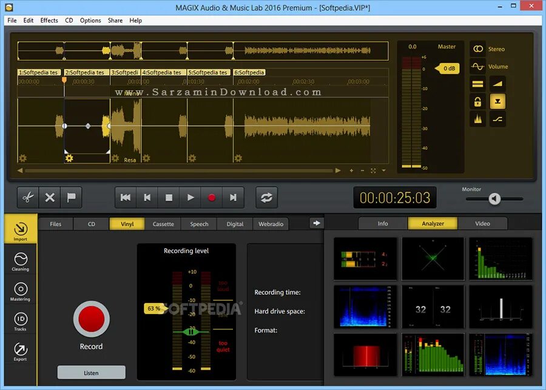Image resolution: width=546 pixels, height=390 pixels.
Task: Toggle the padlock lock icon
Action: point(478,102)
